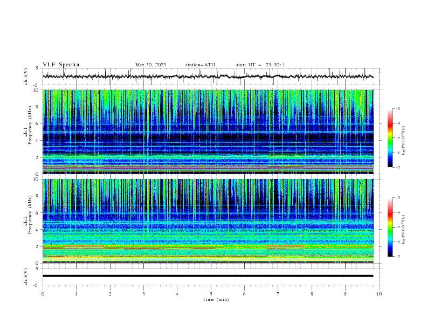Click the "start UT = 23:30:1" text
This screenshot has height=330, width=427.
coord(260,65)
